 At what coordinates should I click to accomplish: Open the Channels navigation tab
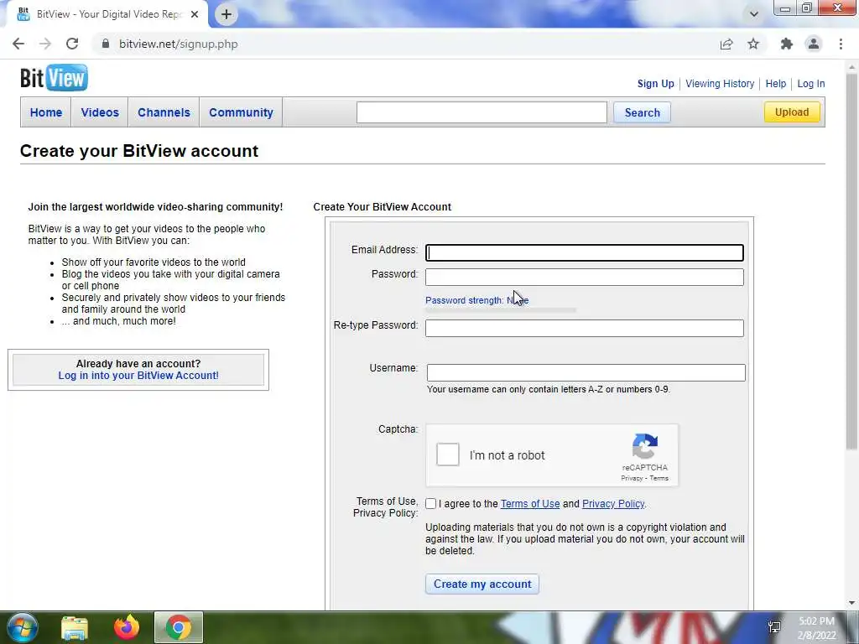(x=164, y=112)
